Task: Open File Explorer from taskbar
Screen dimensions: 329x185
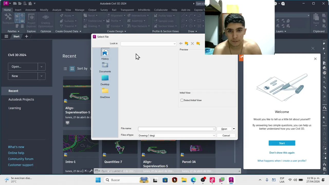Action: 184,180
